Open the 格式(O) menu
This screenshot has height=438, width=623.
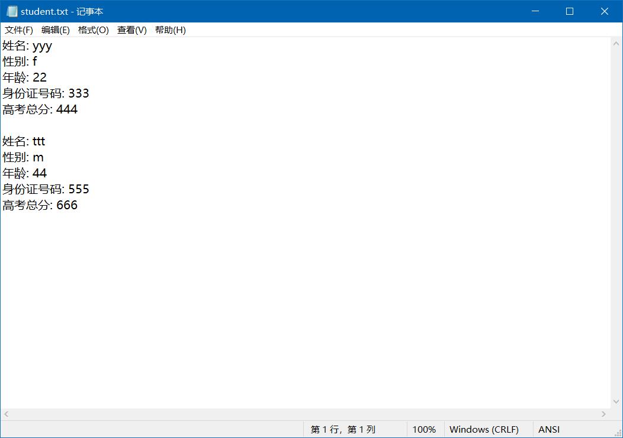pos(94,30)
